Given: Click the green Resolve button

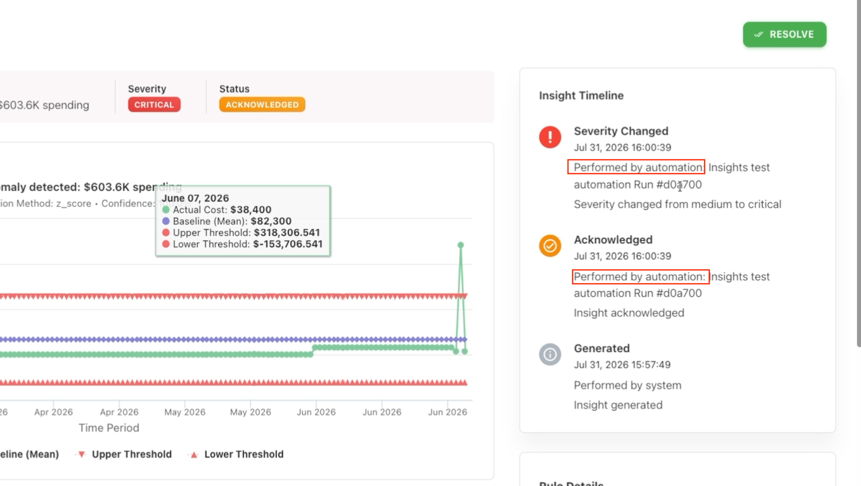Looking at the screenshot, I should click(784, 34).
